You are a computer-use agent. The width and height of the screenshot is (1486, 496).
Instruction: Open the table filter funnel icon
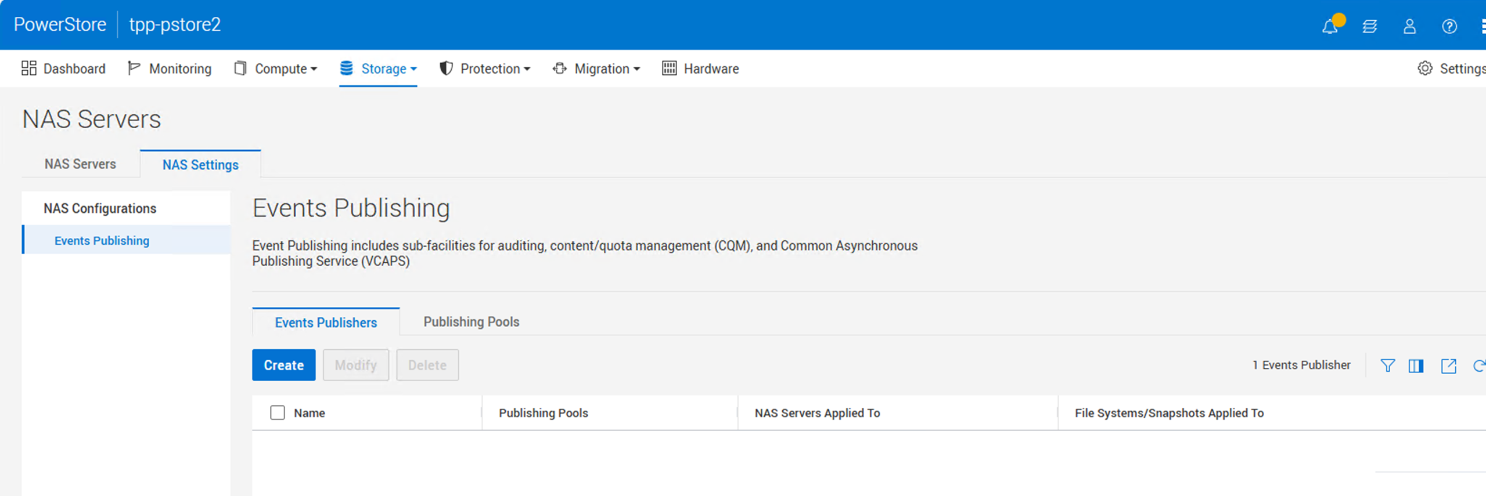tap(1387, 365)
